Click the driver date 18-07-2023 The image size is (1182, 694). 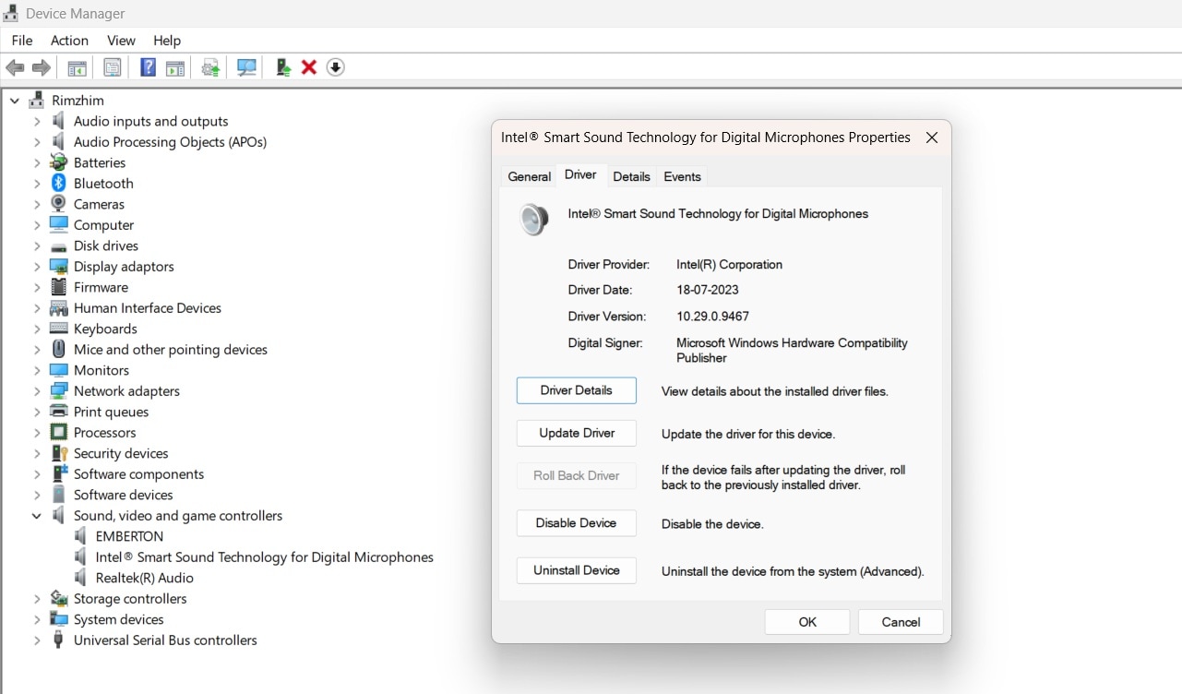(708, 290)
